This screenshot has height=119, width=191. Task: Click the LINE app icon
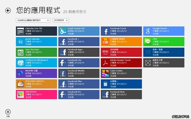(x=148, y=42)
